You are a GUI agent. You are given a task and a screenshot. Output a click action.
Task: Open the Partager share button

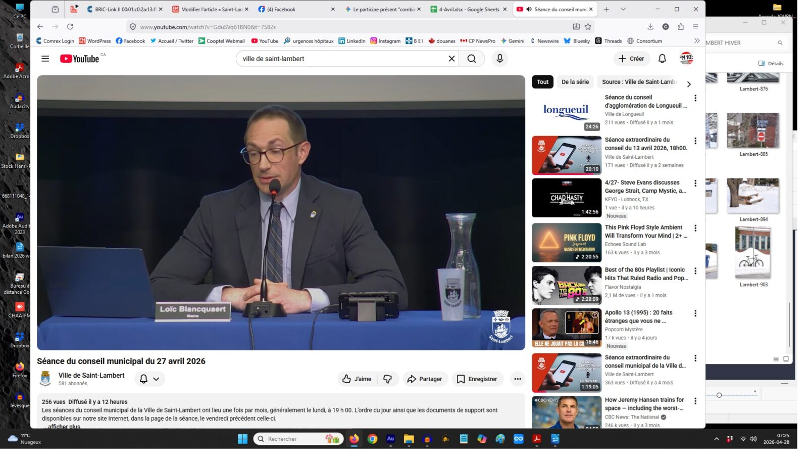(425, 379)
